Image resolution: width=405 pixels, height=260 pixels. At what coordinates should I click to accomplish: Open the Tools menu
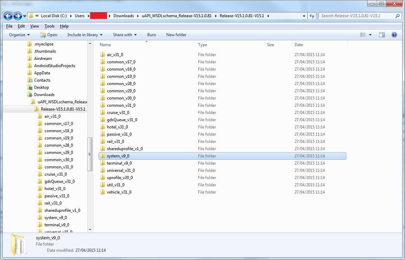[49, 26]
